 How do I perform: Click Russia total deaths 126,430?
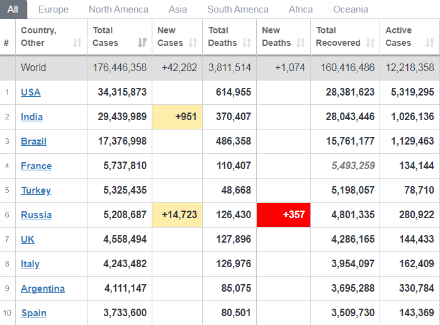click(x=234, y=215)
